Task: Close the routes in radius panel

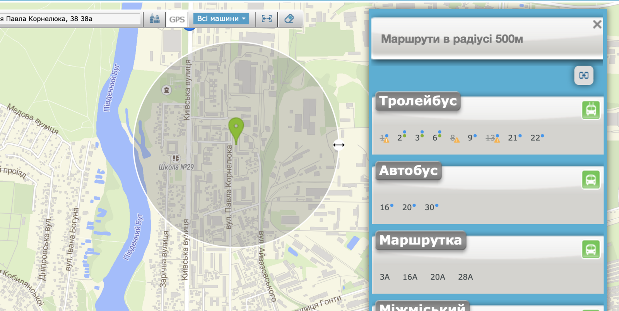Action: [597, 24]
